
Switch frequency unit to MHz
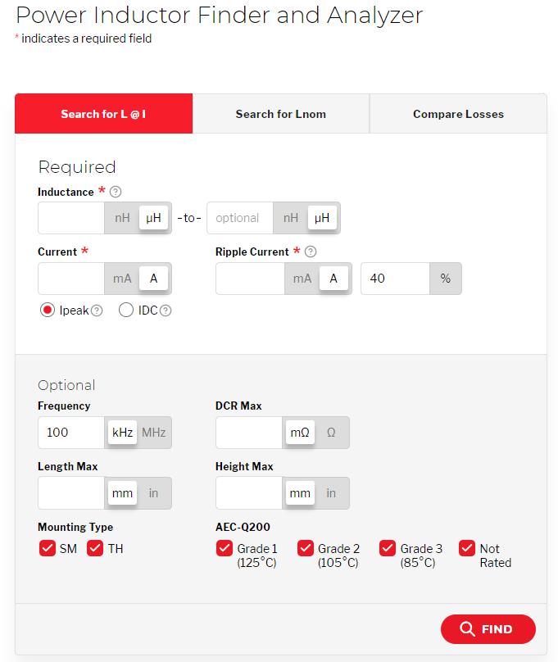tap(153, 433)
